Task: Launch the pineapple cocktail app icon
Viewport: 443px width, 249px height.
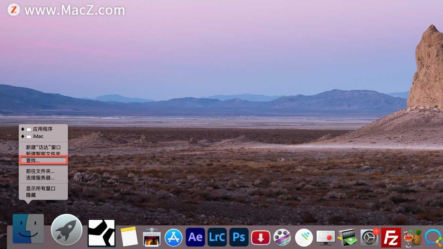Action: [x=413, y=238]
